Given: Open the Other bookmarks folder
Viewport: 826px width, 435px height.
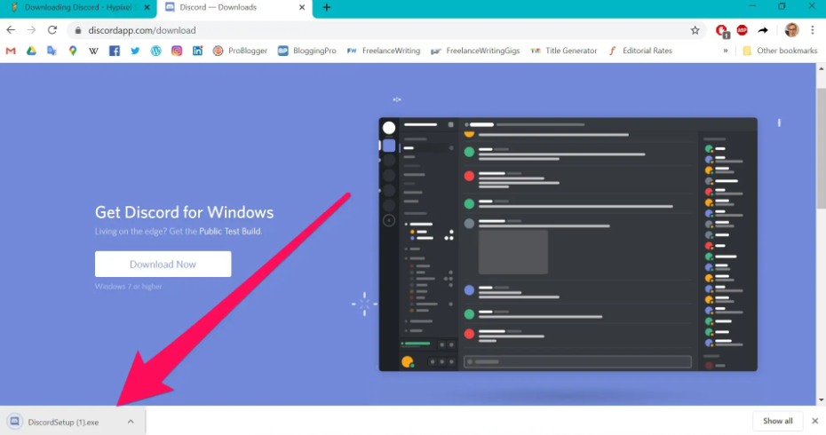Looking at the screenshot, I should point(780,51).
